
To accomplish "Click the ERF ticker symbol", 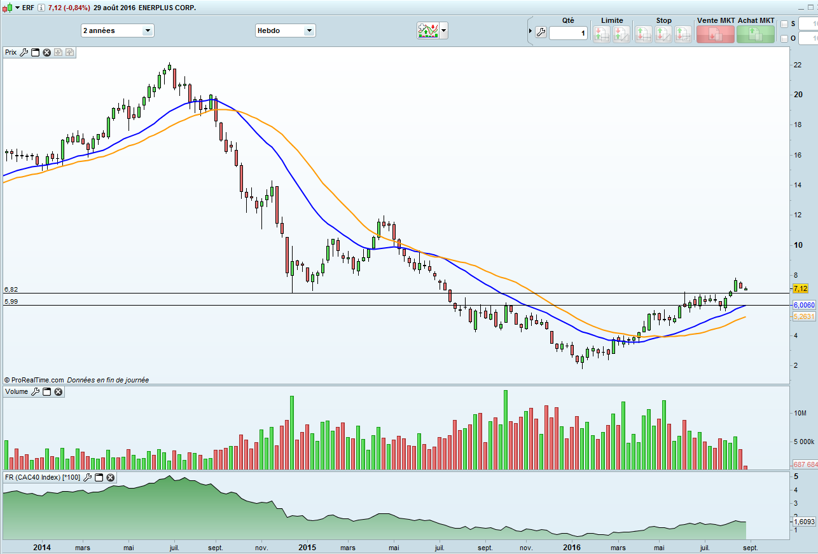I will pos(28,8).
